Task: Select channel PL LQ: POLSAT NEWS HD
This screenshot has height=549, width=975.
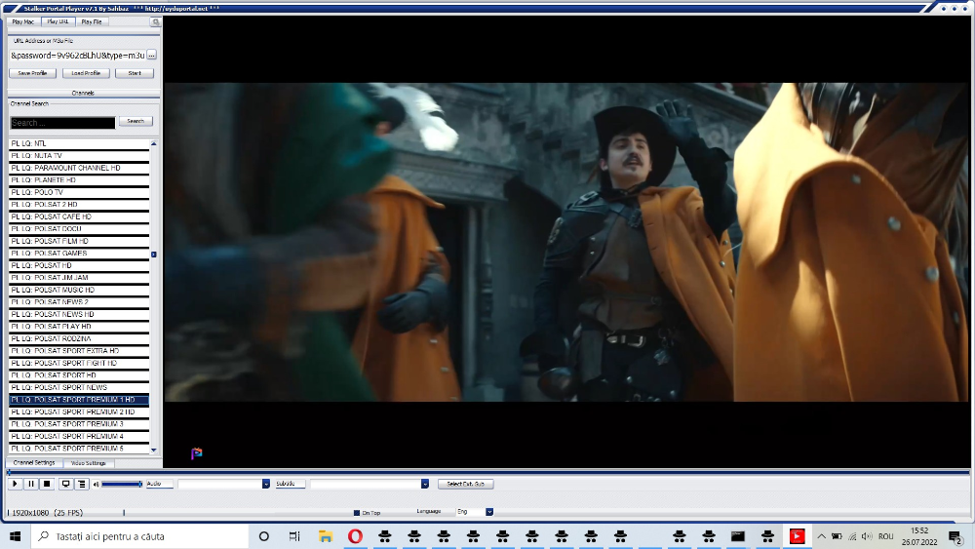Action: 79,315
